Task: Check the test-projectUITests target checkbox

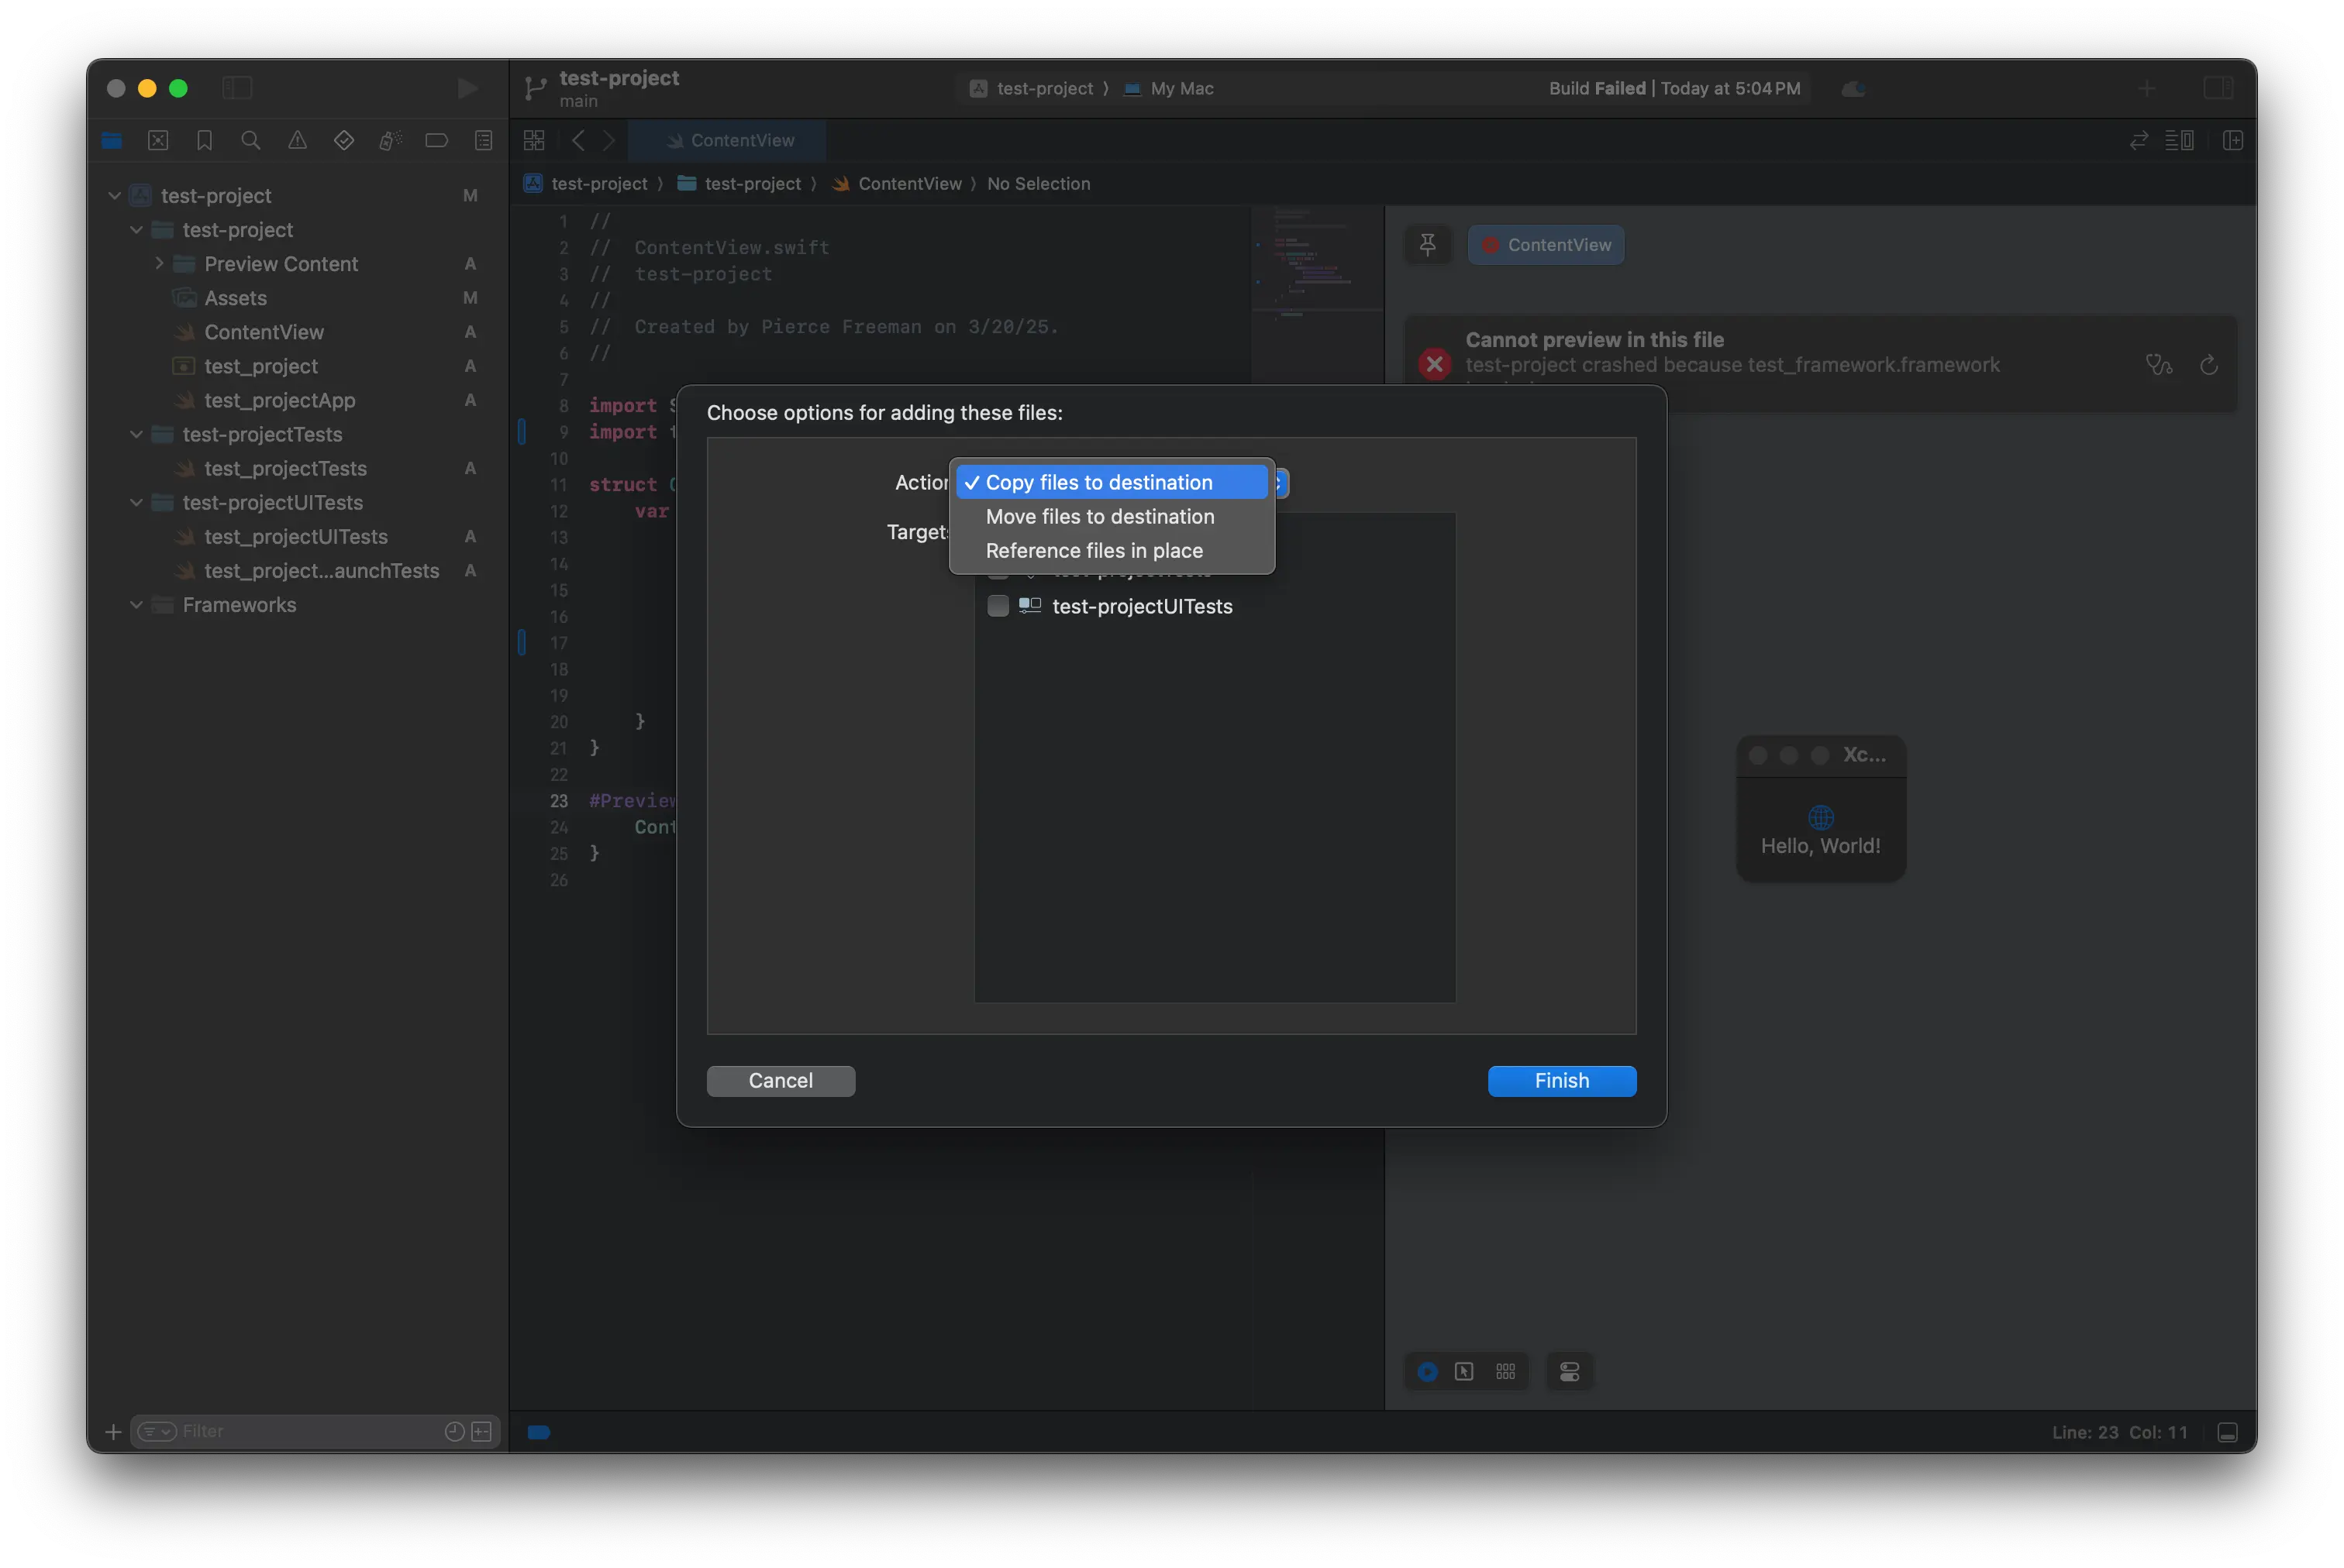Action: coord(998,606)
